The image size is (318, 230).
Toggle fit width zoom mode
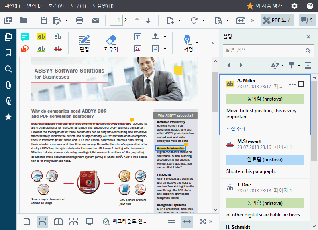(x=187, y=222)
